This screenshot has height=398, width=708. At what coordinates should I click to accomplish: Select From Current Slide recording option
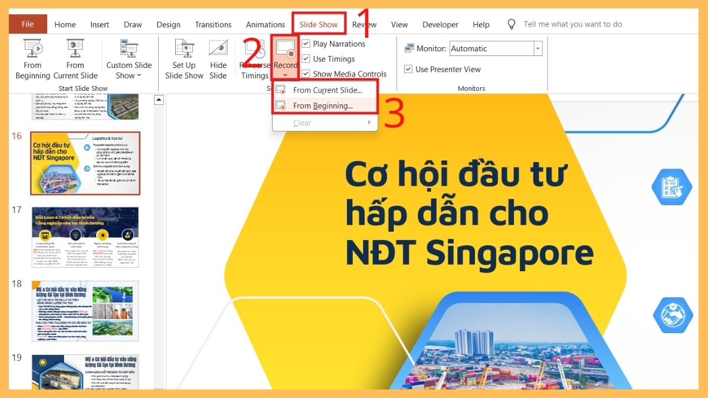pyautogui.click(x=327, y=90)
